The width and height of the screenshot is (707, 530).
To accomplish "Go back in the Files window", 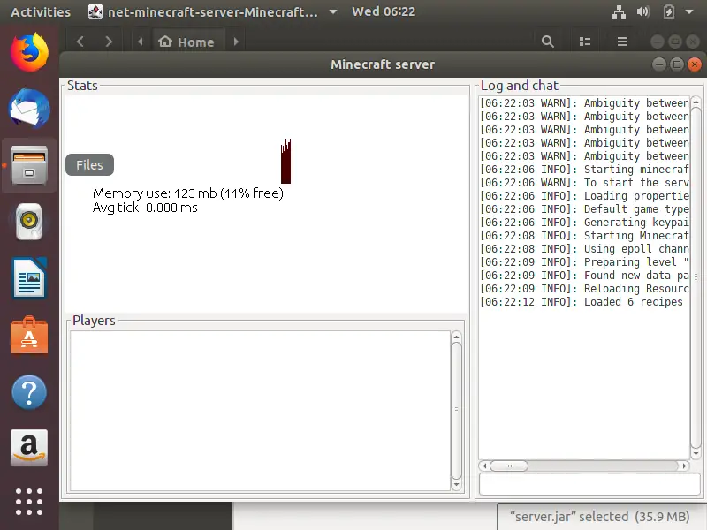I will coord(80,42).
